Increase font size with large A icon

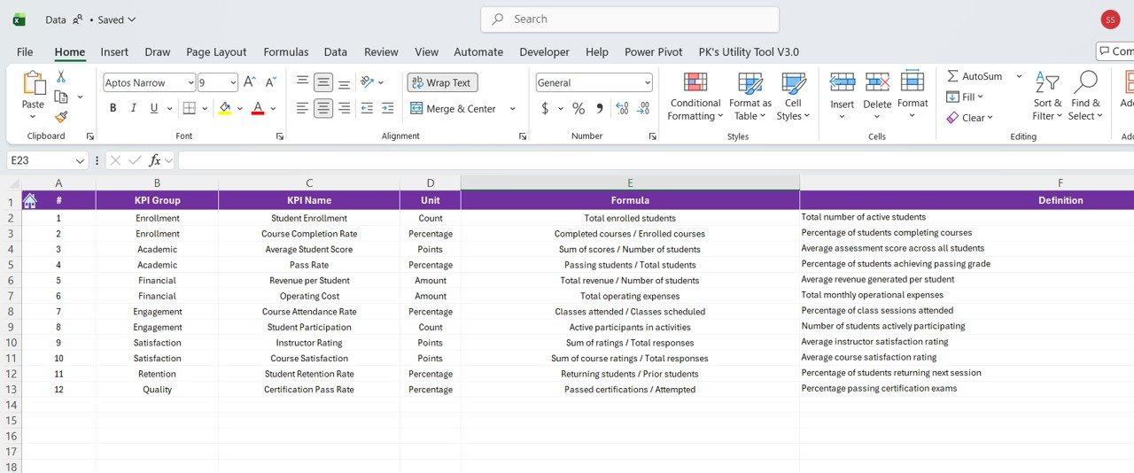(250, 82)
